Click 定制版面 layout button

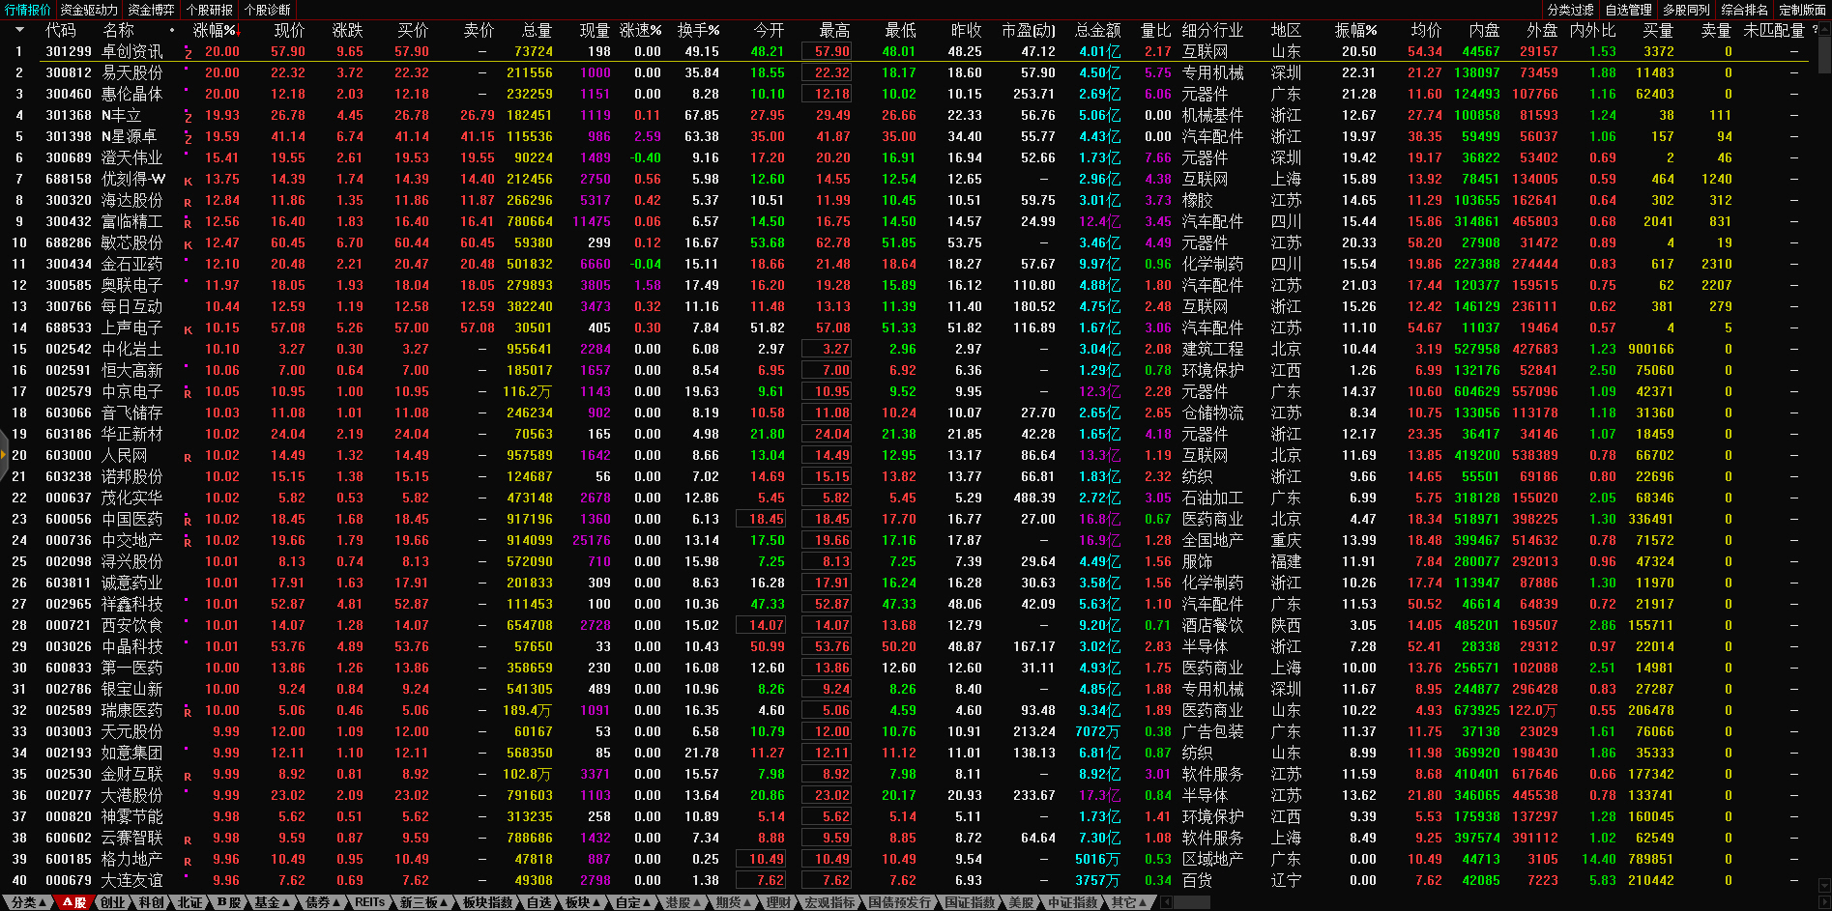tap(1802, 10)
